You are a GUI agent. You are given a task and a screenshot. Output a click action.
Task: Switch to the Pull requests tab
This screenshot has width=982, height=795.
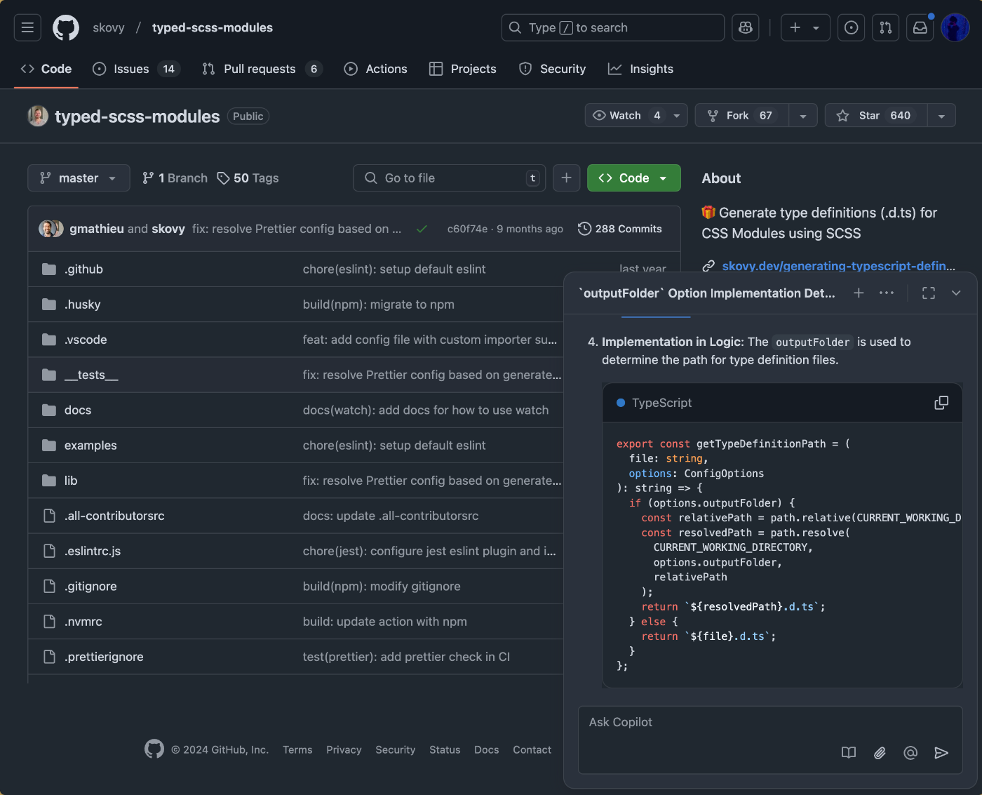(259, 69)
